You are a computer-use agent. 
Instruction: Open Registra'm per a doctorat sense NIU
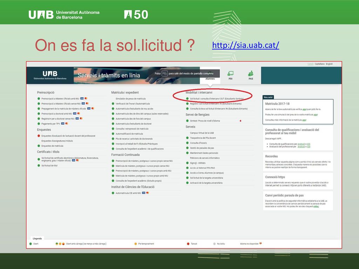point(58,119)
